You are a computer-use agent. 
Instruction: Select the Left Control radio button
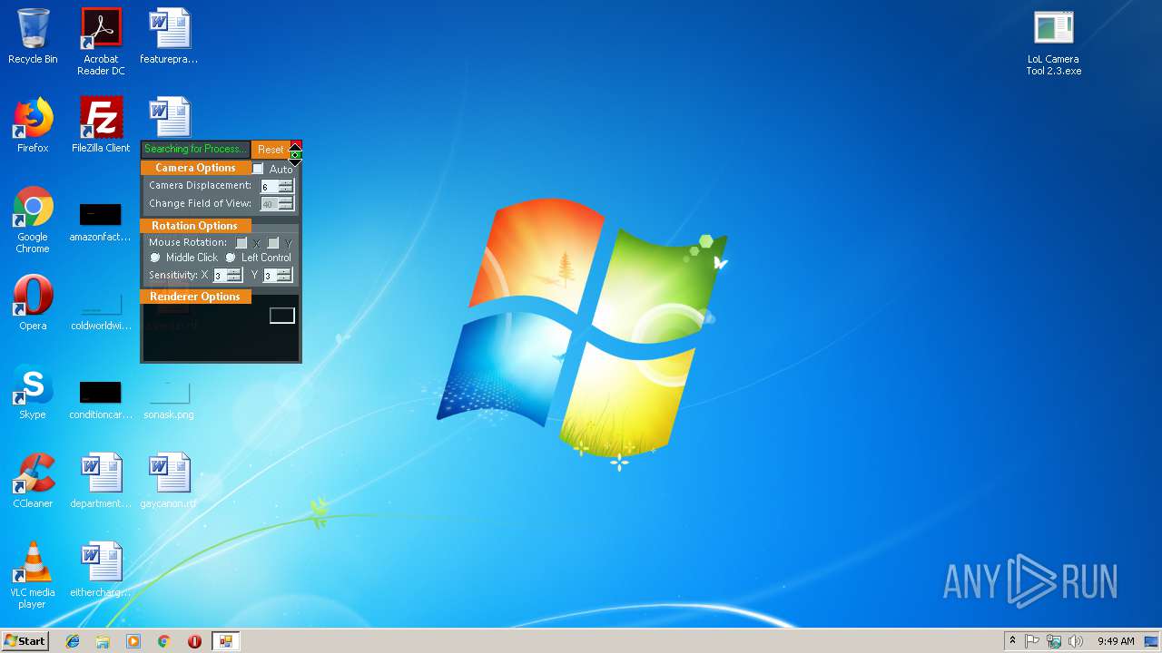click(x=231, y=258)
